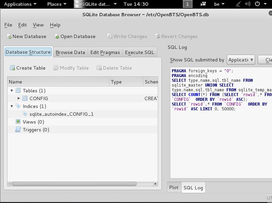Click the Write Changes disk icon

click(109, 36)
